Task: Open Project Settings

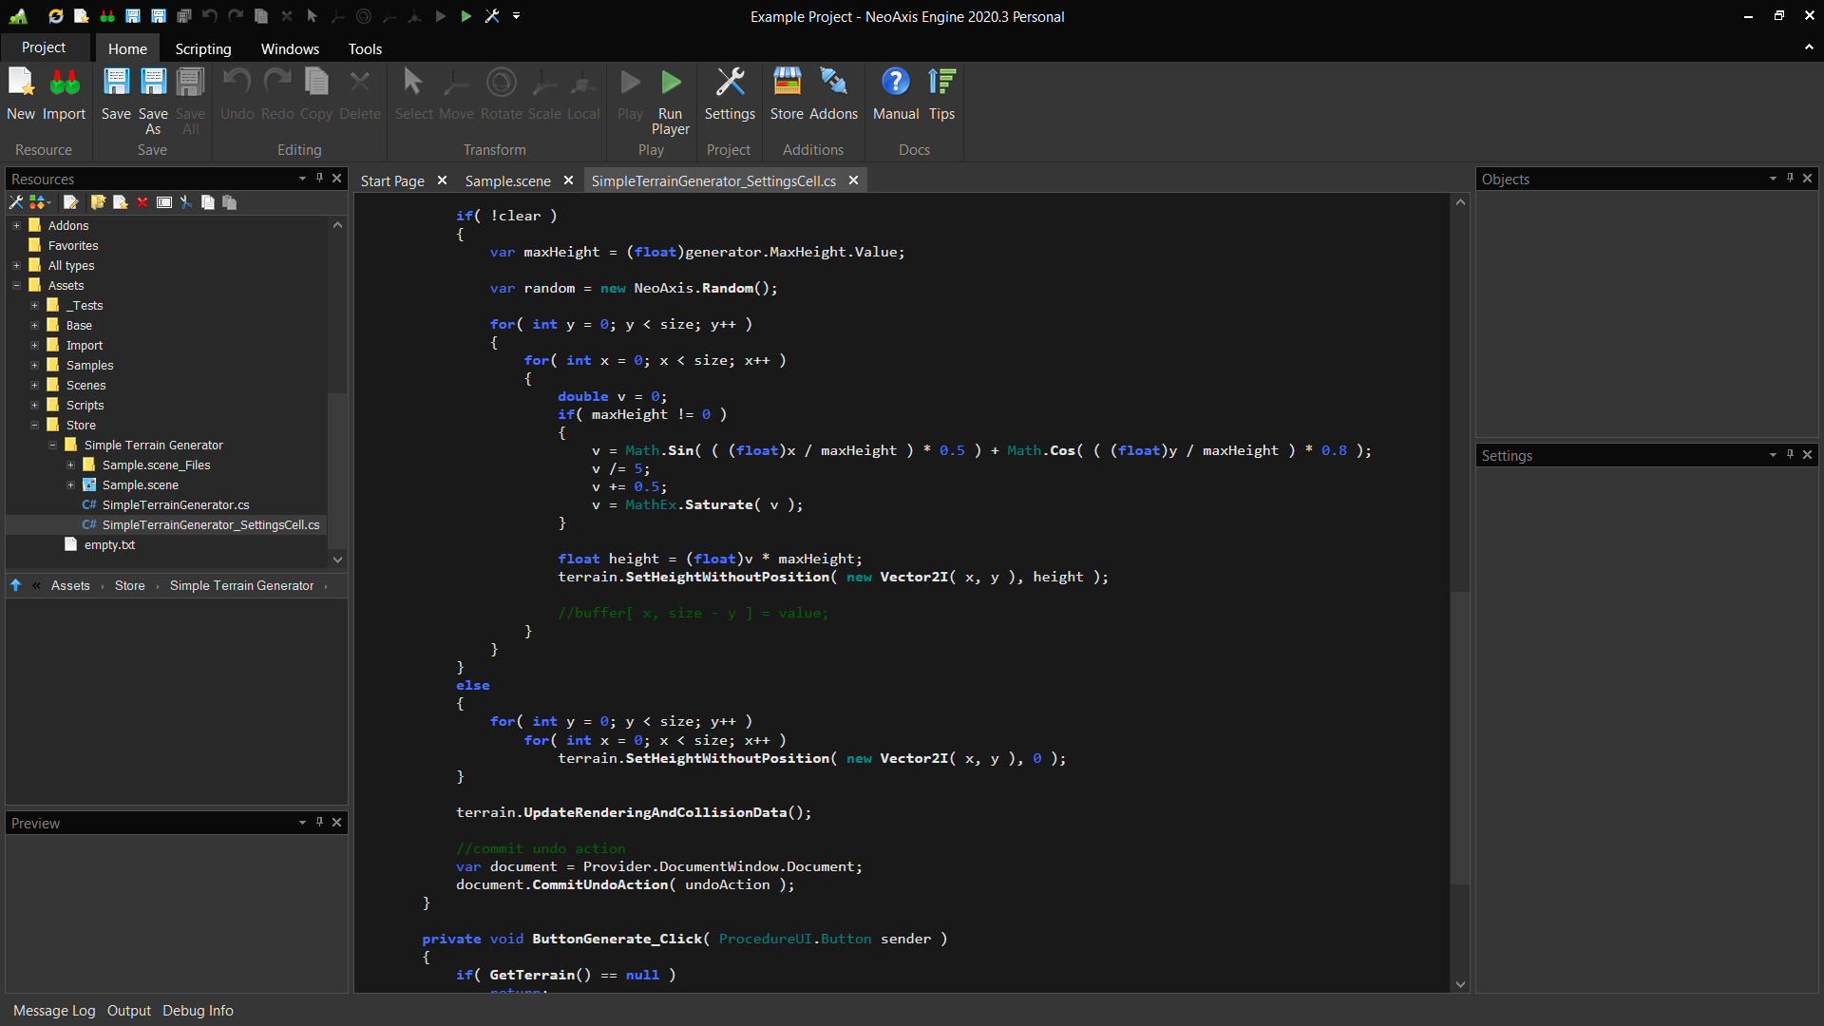Action: tap(730, 95)
